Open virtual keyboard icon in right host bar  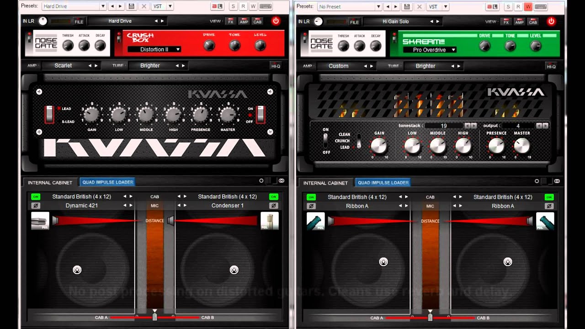541,6
